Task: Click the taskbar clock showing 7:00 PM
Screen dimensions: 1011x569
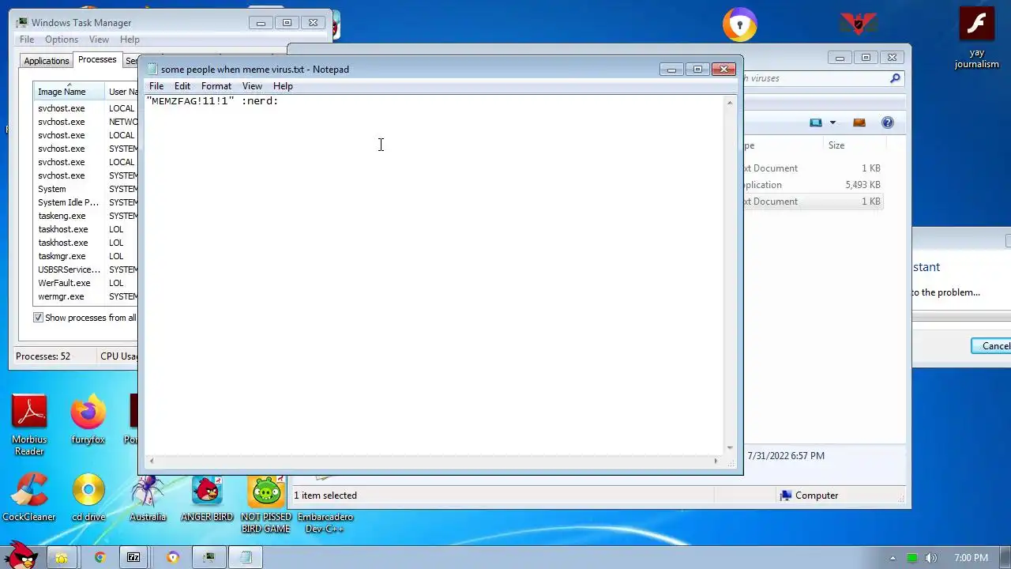Action: [971, 558]
